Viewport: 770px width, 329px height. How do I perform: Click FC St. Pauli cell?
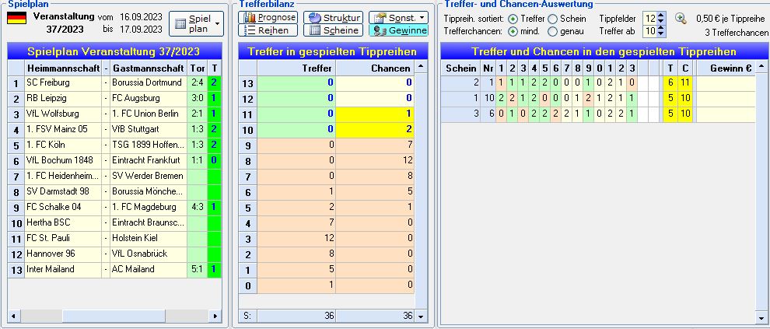(x=63, y=238)
